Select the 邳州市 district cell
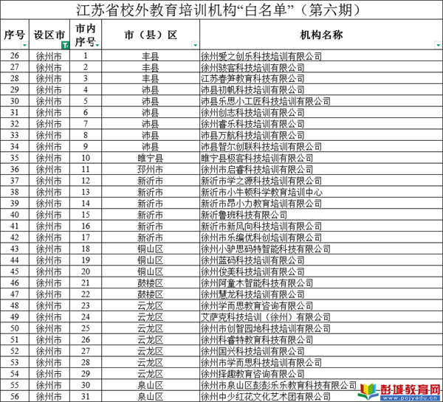Image resolution: width=443 pixels, height=402 pixels. tap(151, 169)
